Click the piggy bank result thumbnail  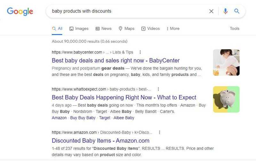(x=226, y=99)
